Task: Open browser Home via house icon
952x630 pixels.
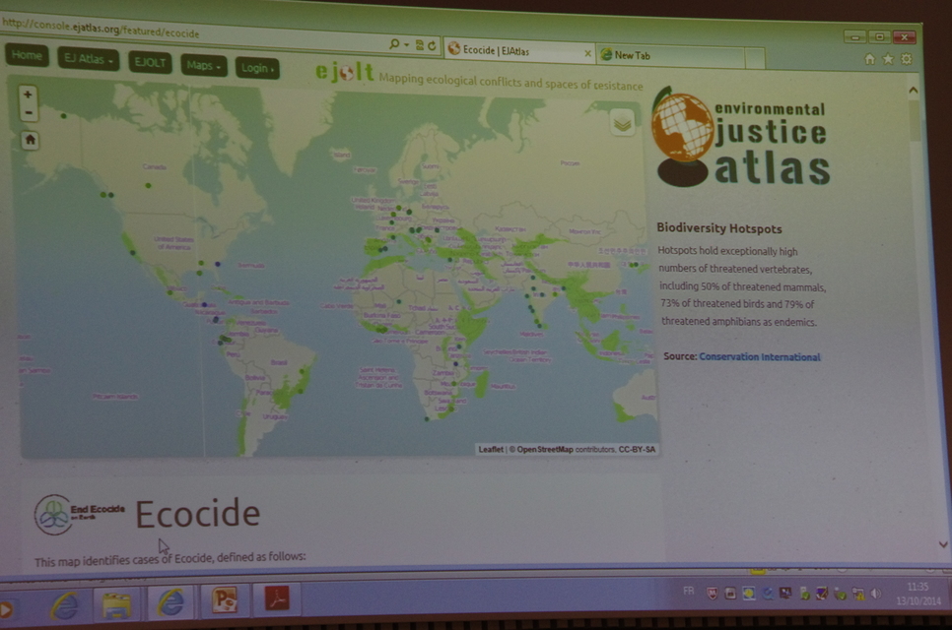Action: [870, 59]
